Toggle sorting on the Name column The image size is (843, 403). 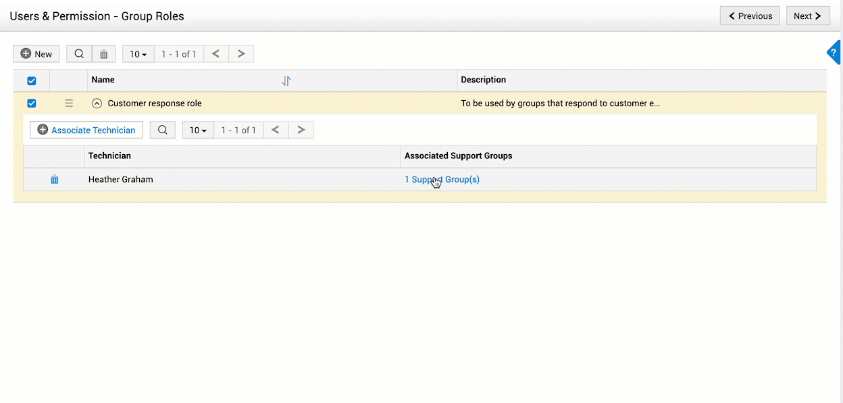(286, 80)
